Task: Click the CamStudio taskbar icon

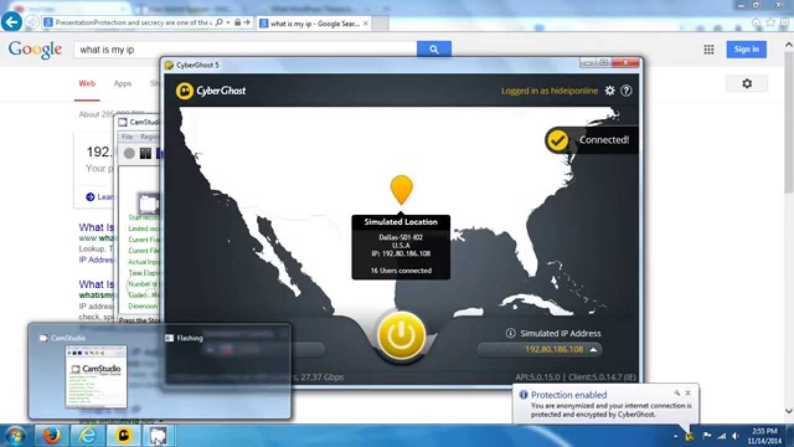Action: coord(158,436)
